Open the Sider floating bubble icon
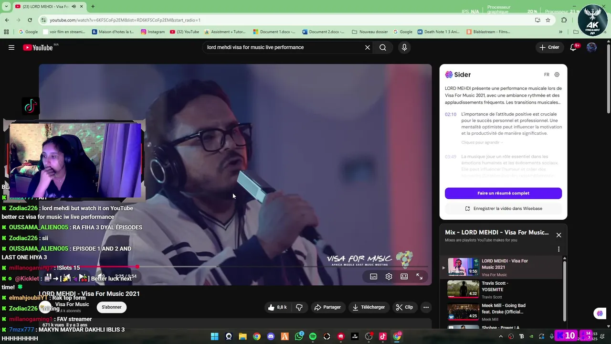The height and width of the screenshot is (344, 611). point(600,313)
